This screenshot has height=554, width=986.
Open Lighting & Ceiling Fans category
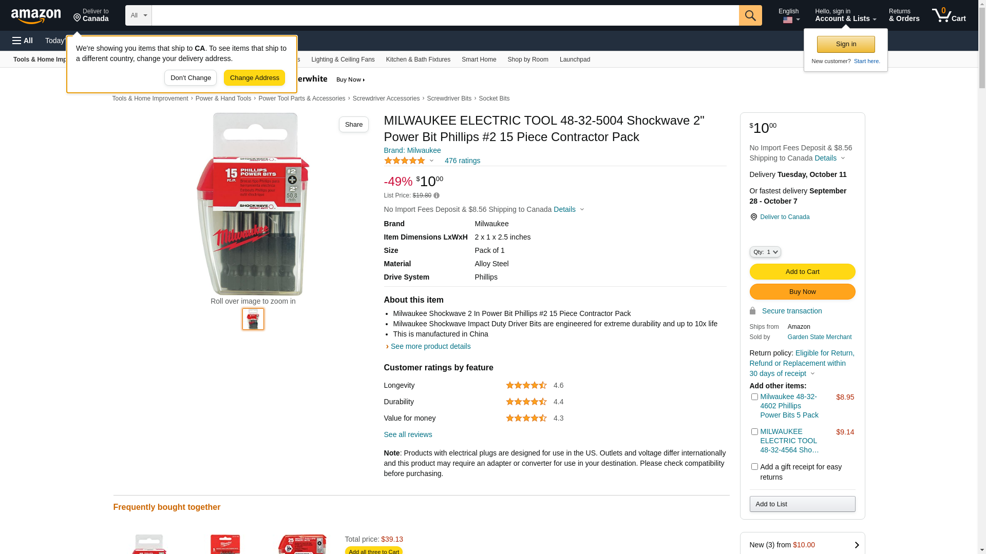pos(343,60)
